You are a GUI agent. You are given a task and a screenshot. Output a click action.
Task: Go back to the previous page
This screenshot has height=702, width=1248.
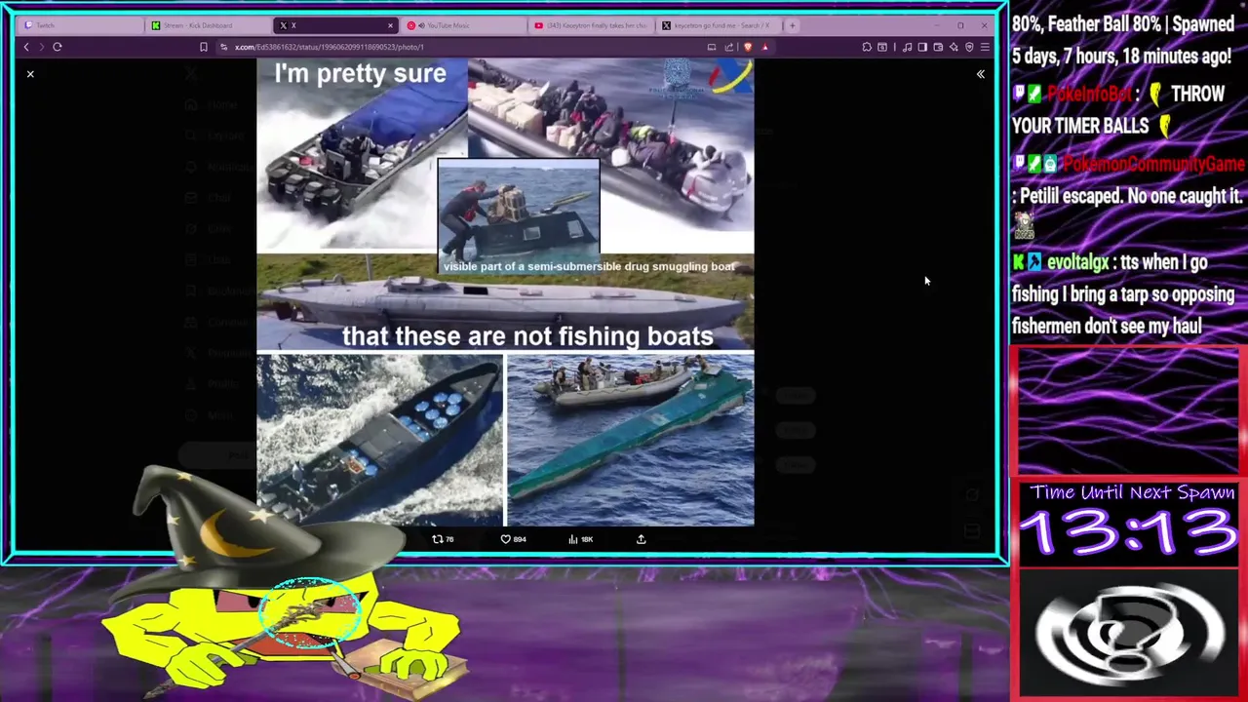tap(26, 47)
